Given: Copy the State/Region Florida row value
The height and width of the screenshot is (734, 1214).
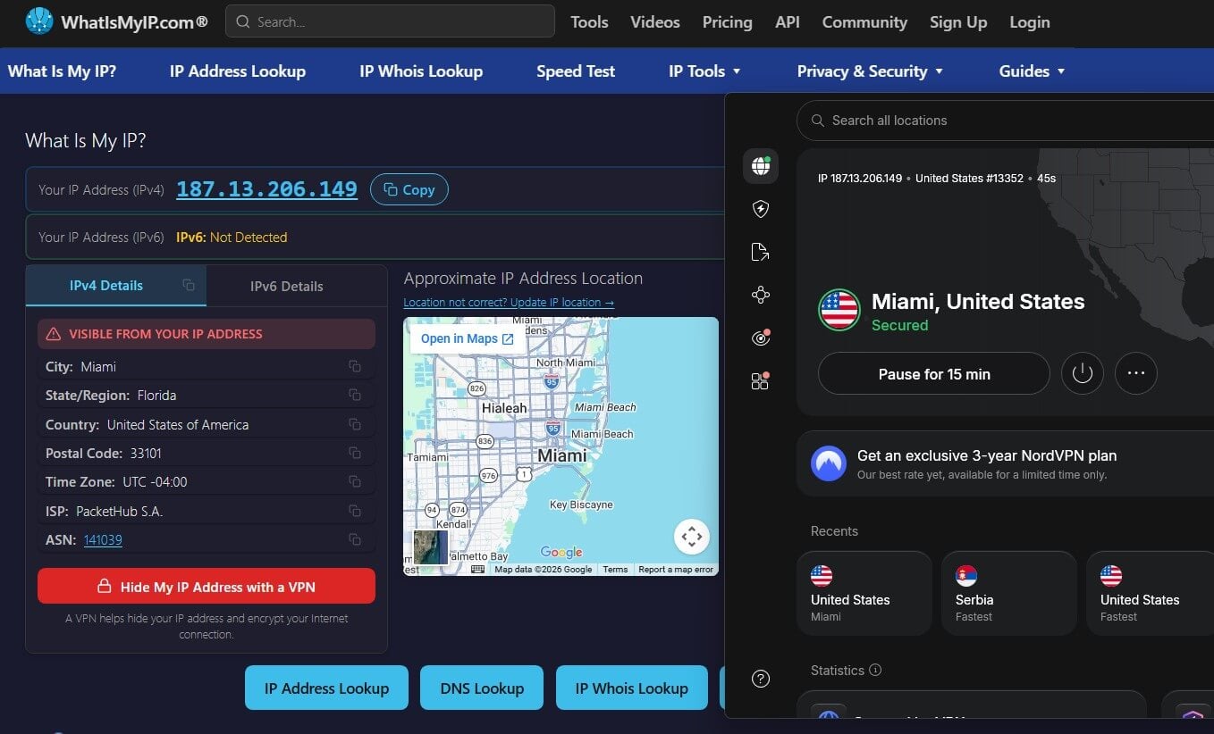Looking at the screenshot, I should (355, 396).
